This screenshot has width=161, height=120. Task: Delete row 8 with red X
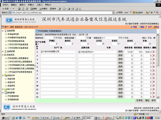pyautogui.click(x=154, y=78)
